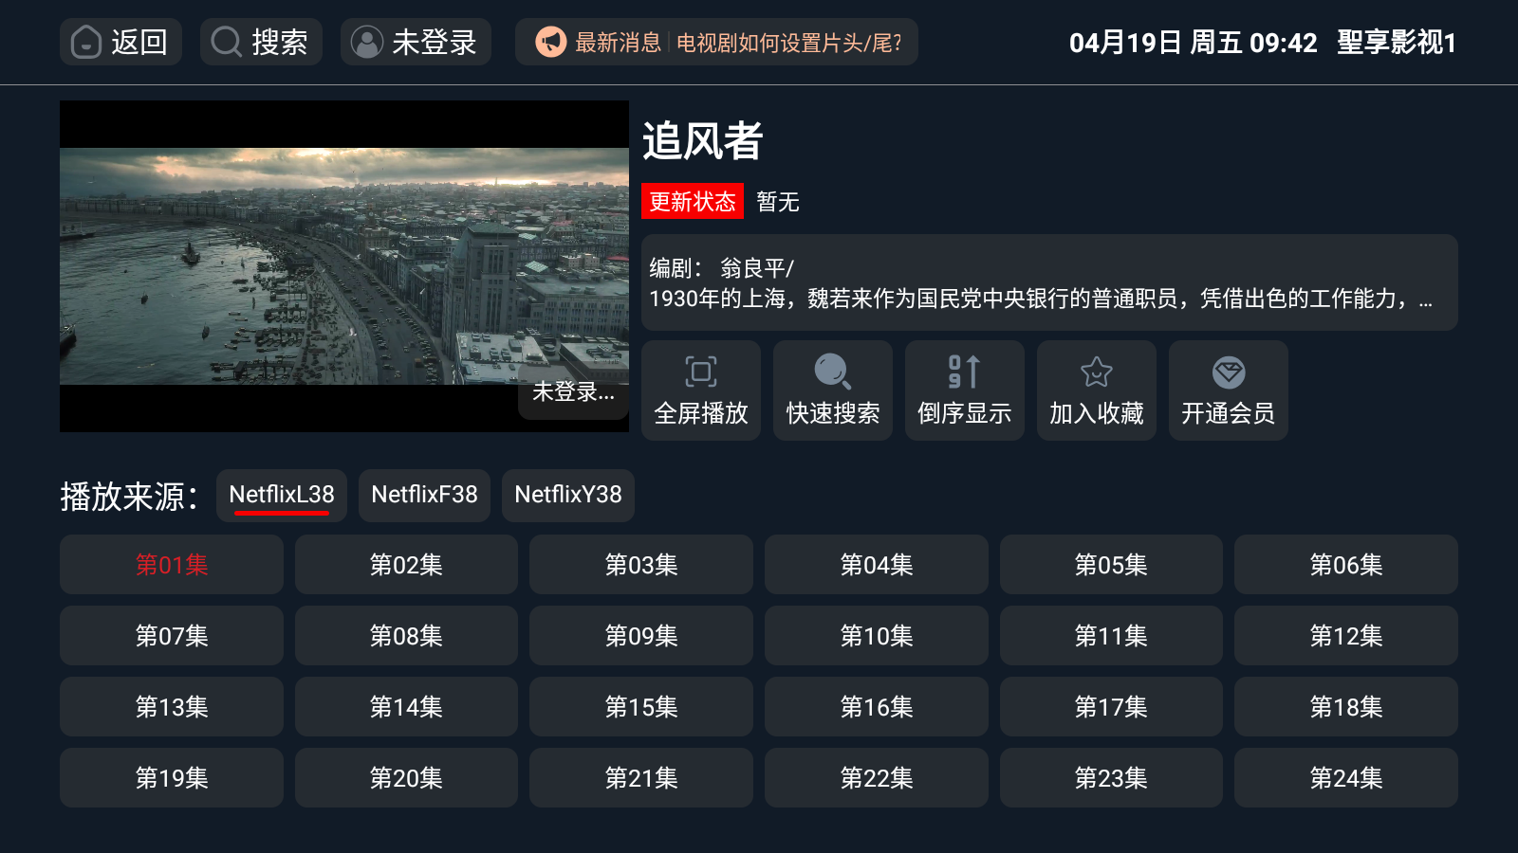Click the user avatar login icon
1518x853 pixels.
(x=366, y=43)
